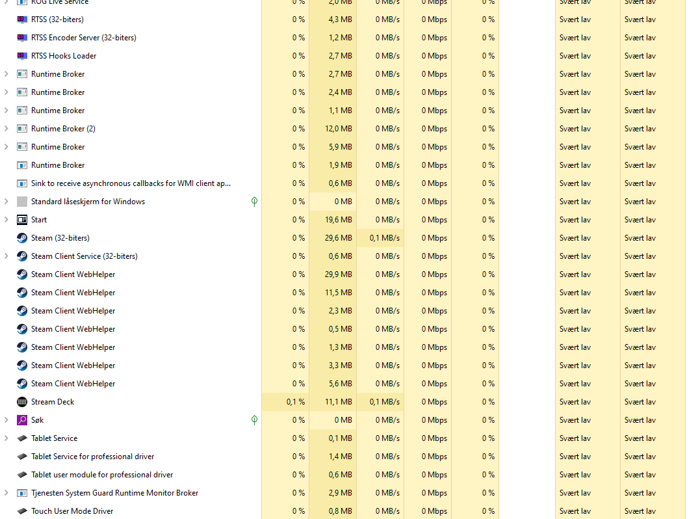Expand the Runtime Broker (2) group
696x519 pixels.
point(6,129)
